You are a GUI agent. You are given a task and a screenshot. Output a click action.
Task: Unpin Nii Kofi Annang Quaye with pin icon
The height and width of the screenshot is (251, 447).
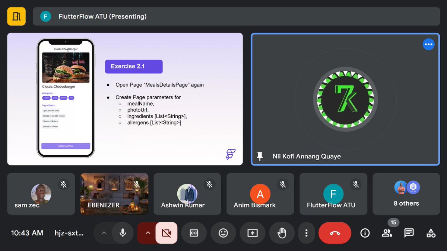coord(260,156)
